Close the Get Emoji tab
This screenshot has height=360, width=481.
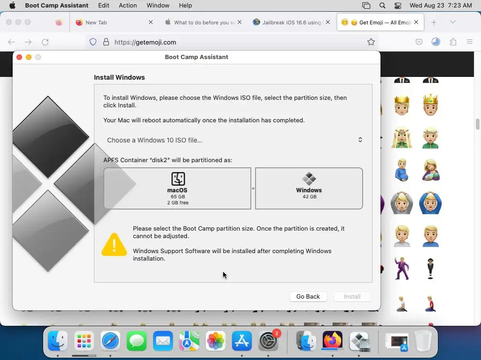416,22
